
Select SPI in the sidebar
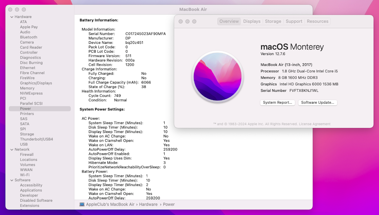23,129
